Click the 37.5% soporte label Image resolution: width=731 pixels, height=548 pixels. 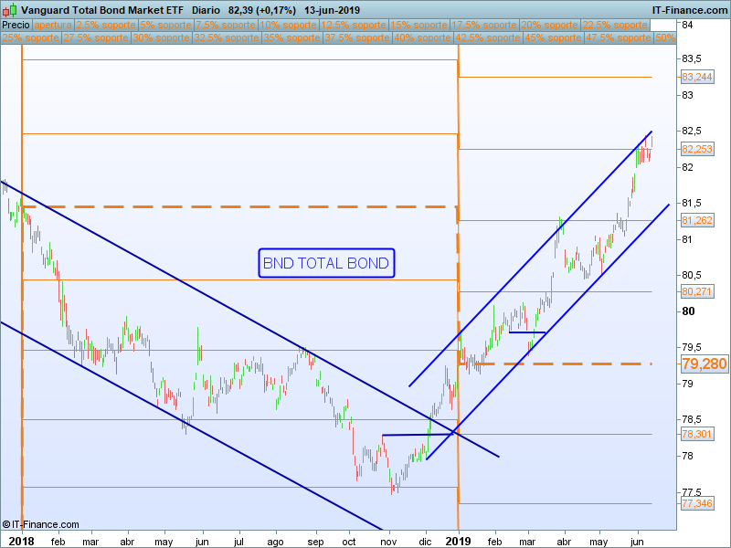click(x=356, y=37)
